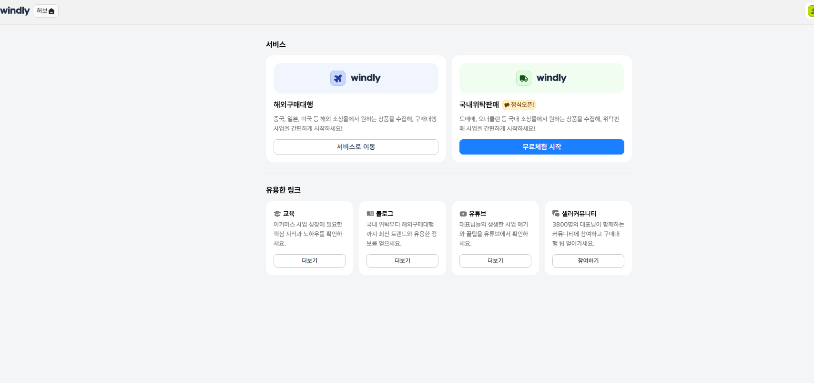
Task: Click the description beginning 국내 위탁부터
Action: tap(402, 234)
